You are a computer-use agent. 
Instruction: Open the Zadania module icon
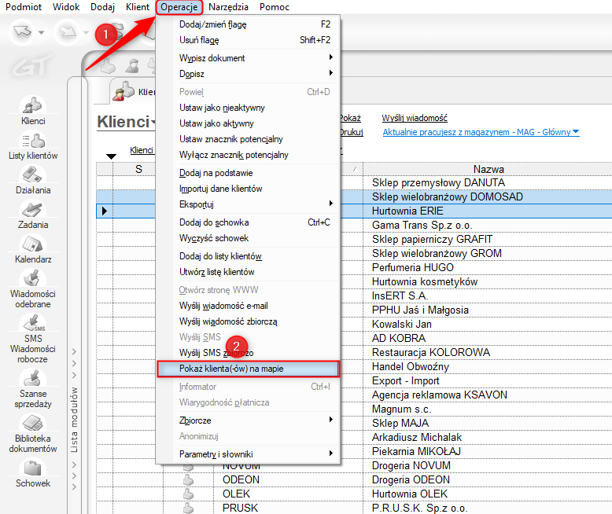[x=33, y=215]
